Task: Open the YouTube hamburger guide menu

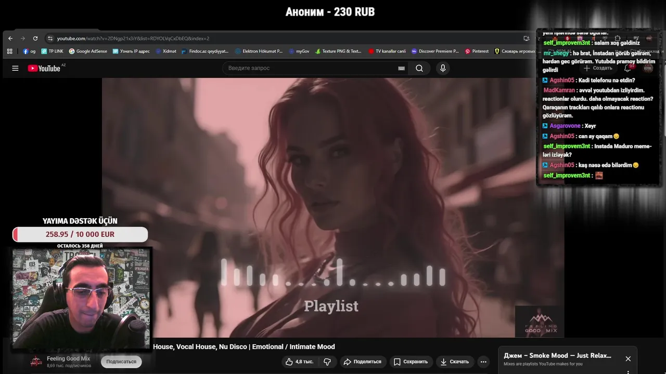Action: click(15, 68)
